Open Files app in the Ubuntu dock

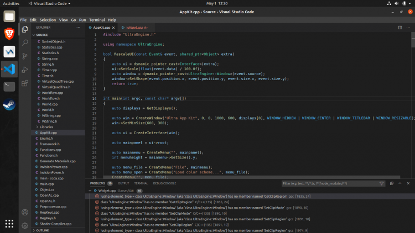coord(9,17)
